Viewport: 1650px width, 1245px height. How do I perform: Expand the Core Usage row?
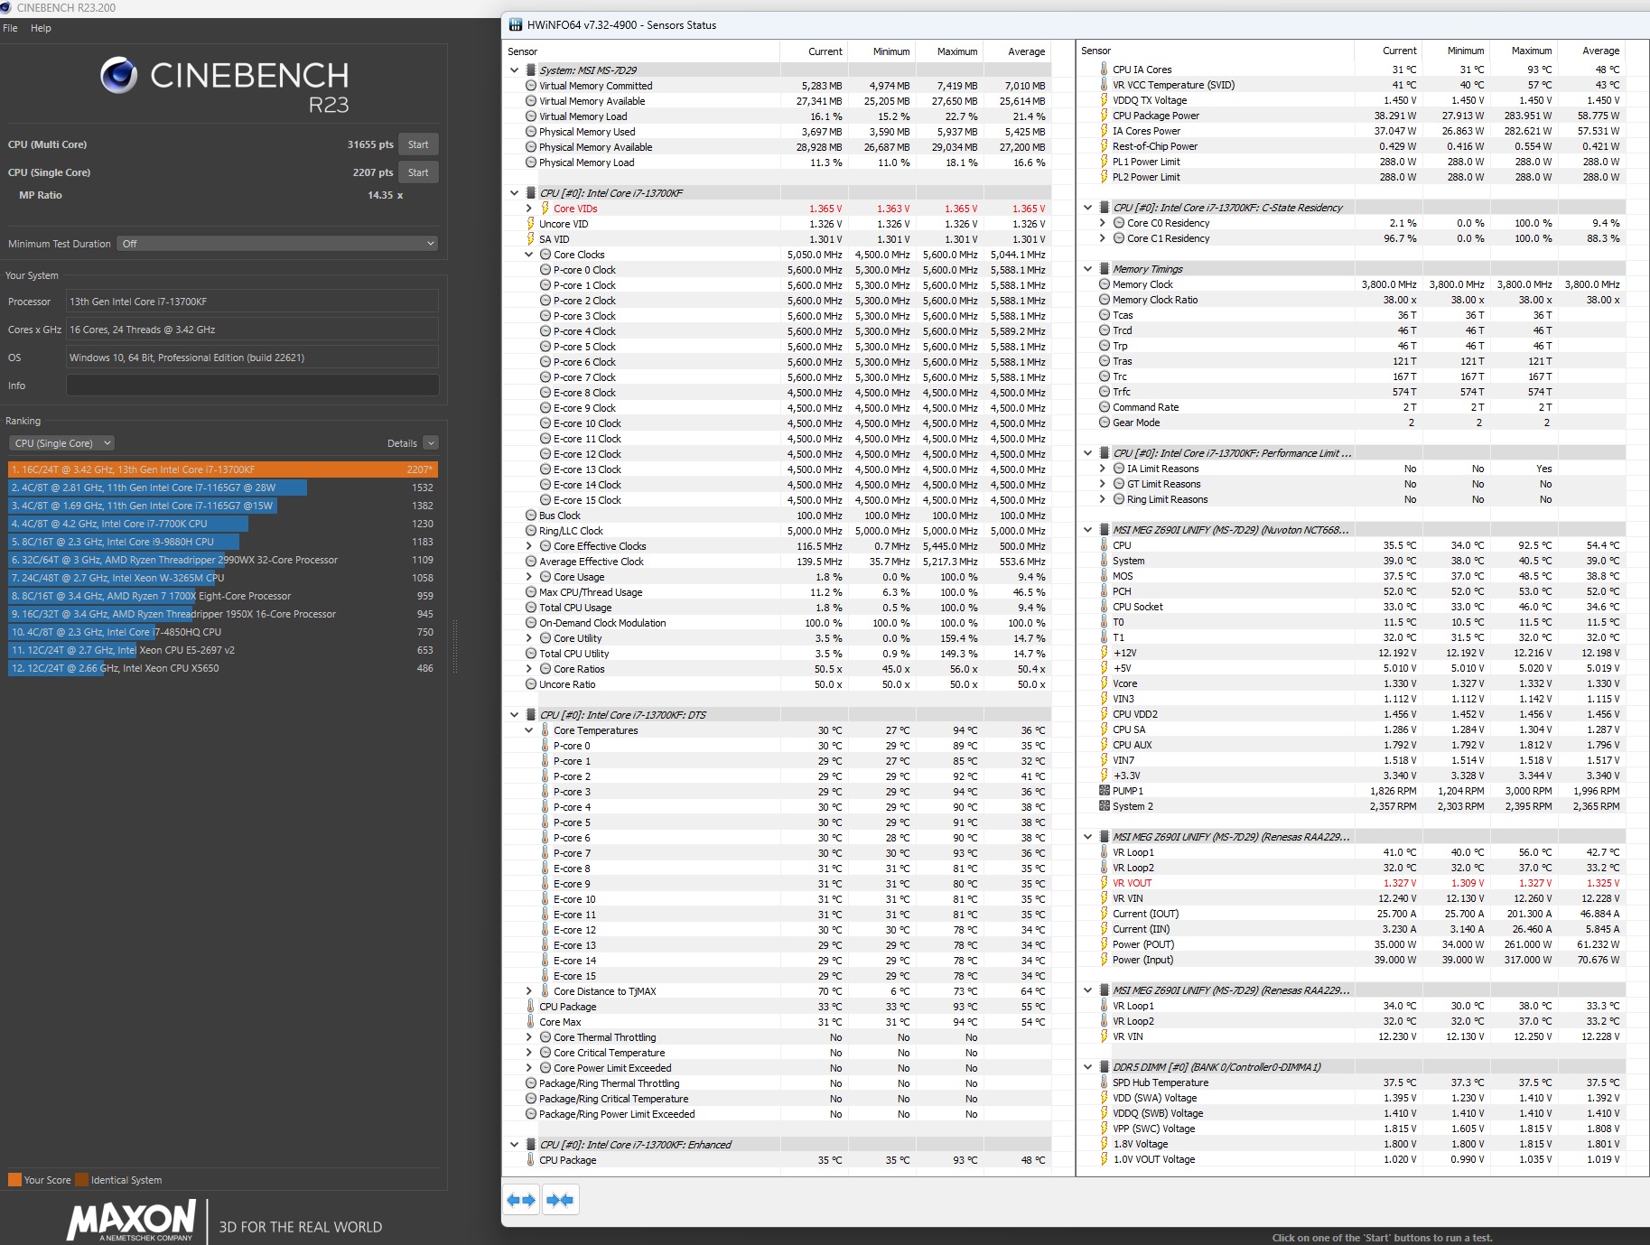click(x=529, y=577)
